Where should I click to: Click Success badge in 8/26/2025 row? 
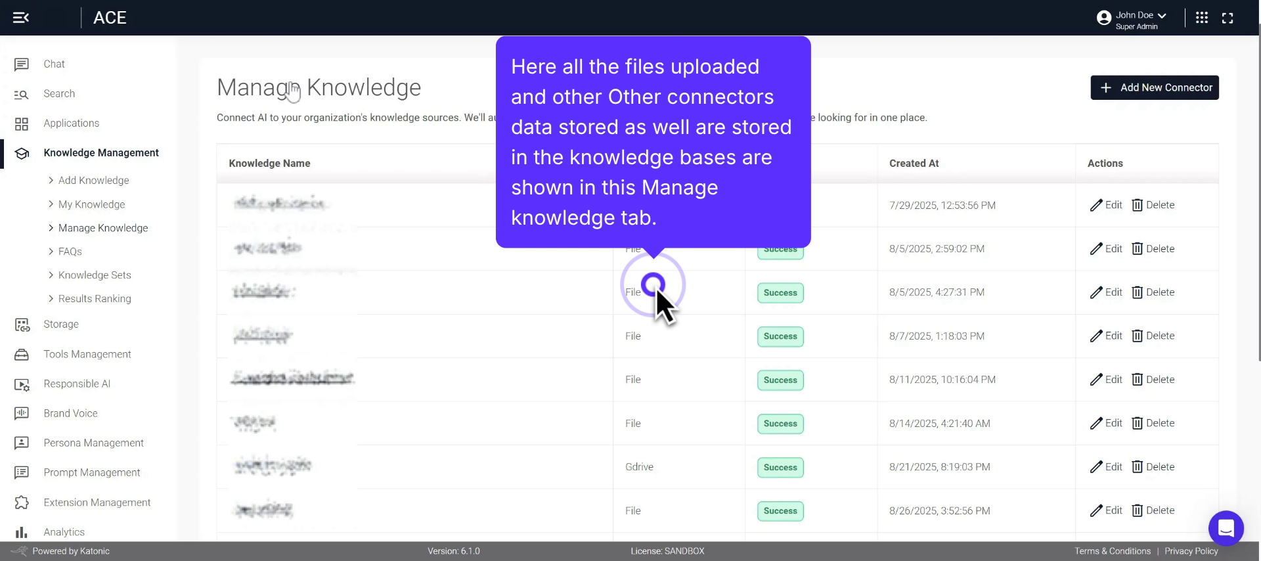coord(780,511)
